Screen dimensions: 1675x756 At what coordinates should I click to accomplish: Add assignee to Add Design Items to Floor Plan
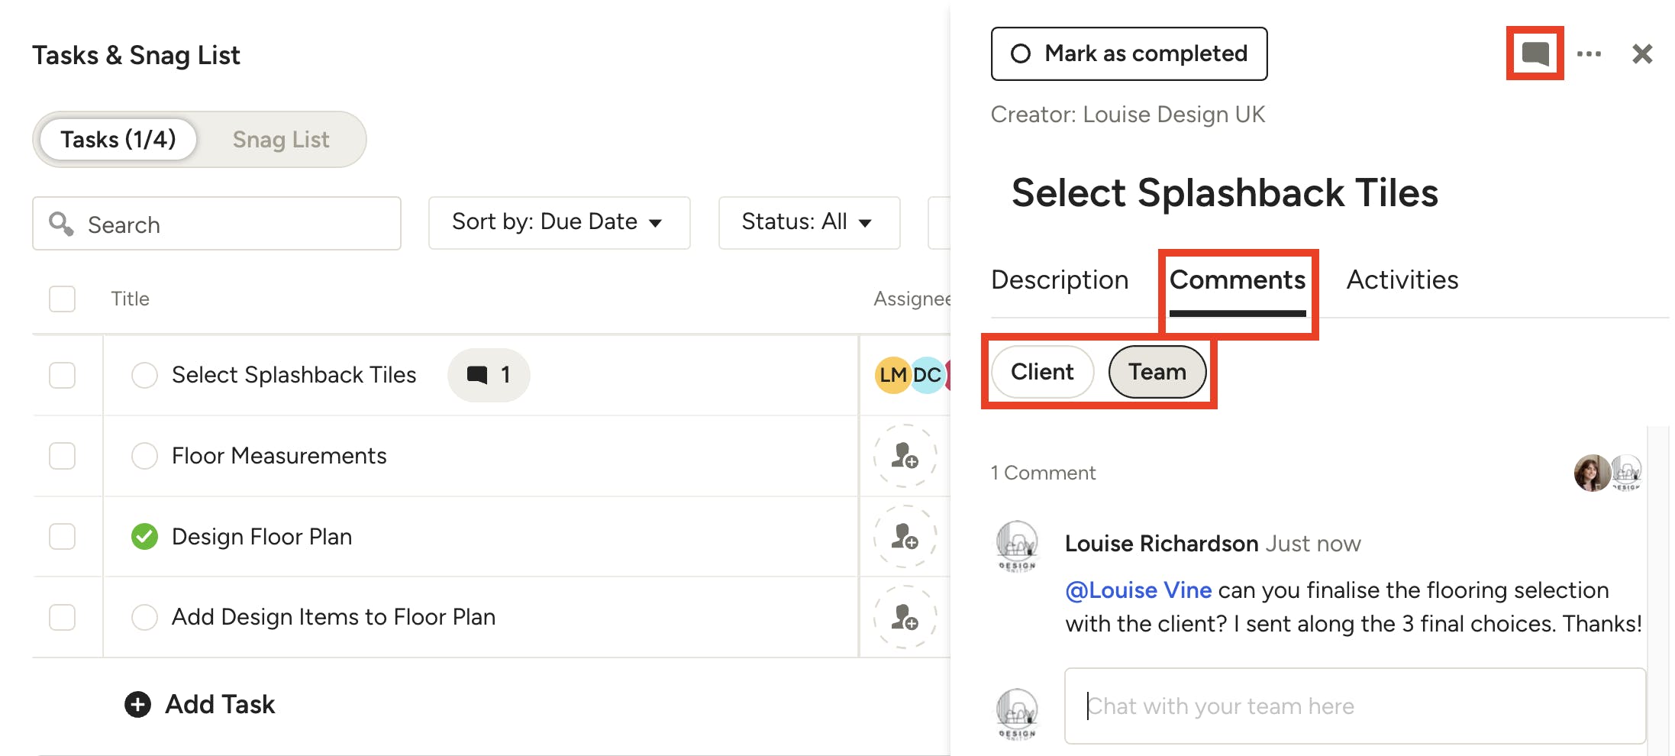pos(905,617)
